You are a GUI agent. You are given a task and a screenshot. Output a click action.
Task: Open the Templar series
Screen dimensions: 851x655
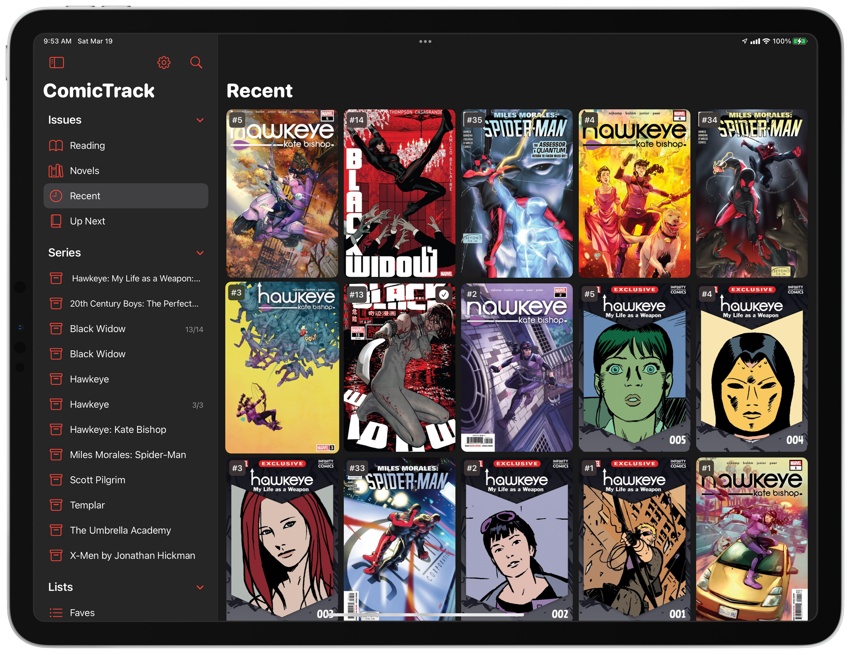pos(126,505)
